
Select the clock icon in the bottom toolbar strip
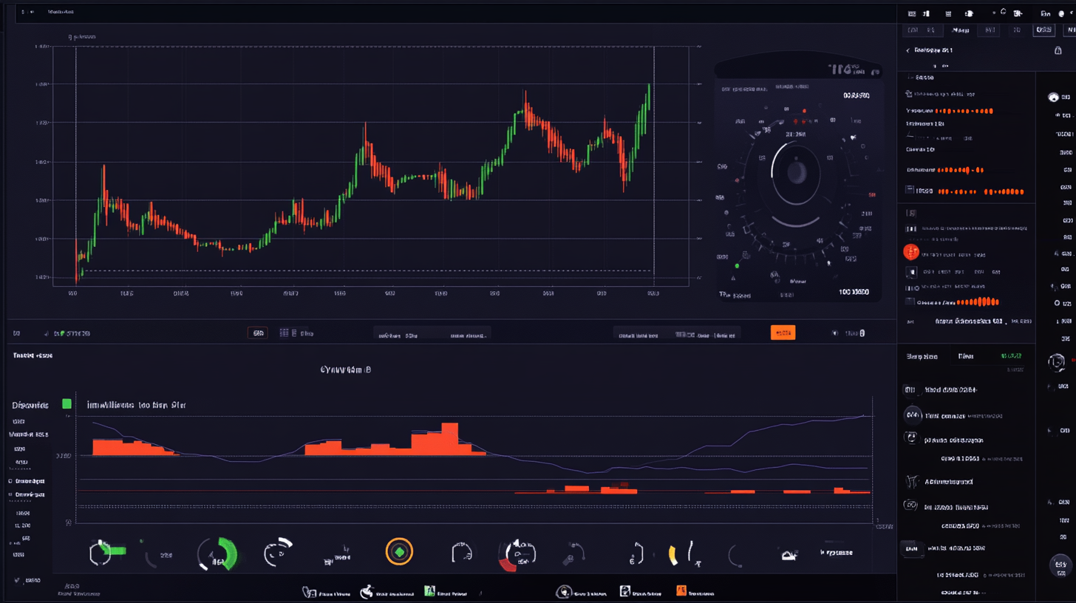click(310, 591)
